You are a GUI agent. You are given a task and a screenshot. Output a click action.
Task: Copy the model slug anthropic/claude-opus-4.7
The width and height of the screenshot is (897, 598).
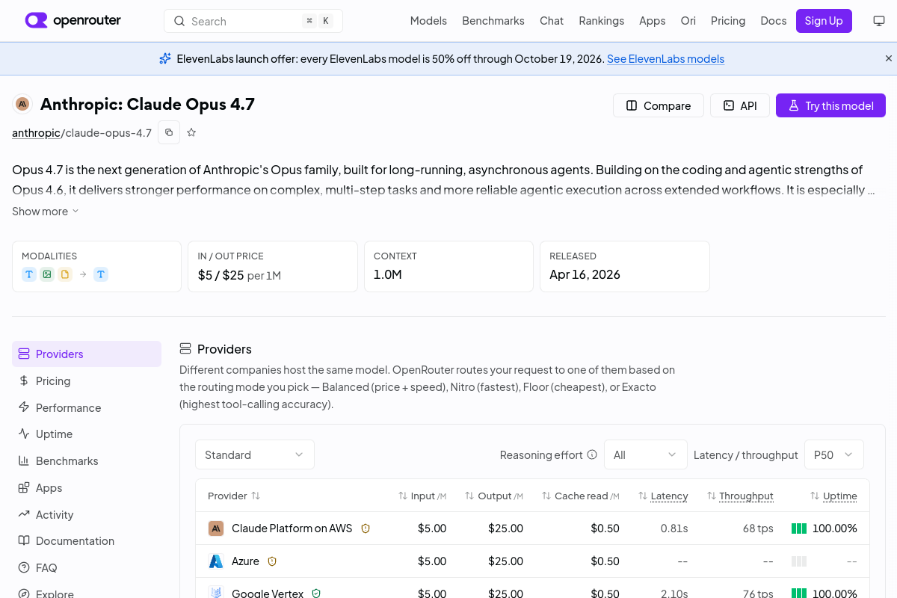tap(169, 132)
